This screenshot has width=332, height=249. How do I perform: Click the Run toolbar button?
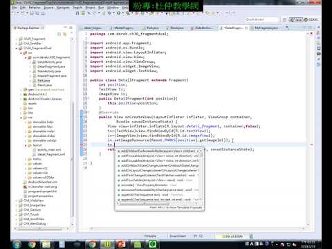coord(118,13)
